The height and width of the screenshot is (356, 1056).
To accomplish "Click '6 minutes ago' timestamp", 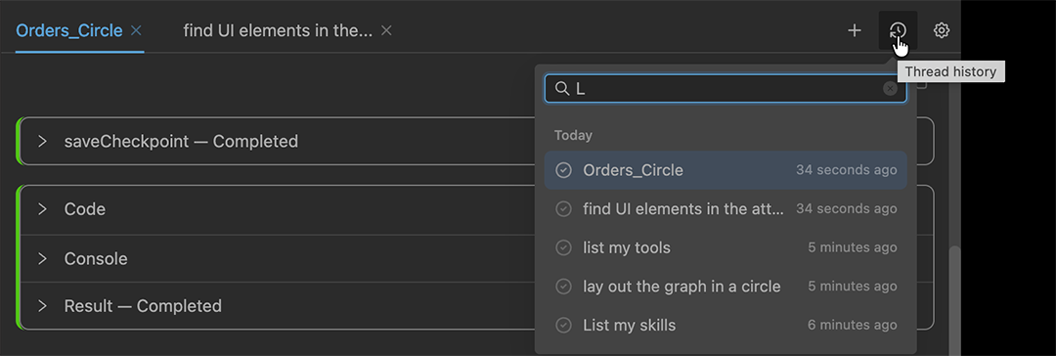I will pos(852,326).
